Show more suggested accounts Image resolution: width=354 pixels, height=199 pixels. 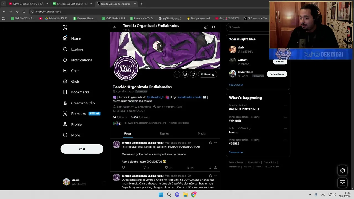coord(236,85)
